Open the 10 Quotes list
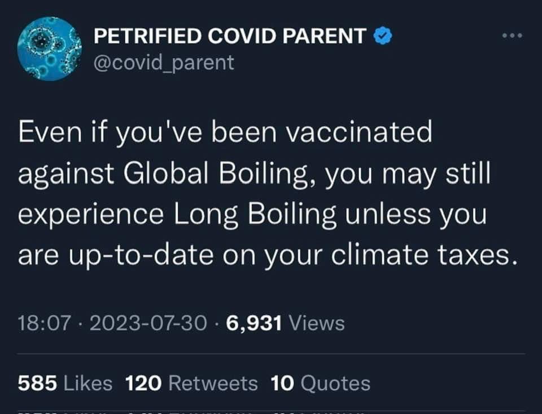 [320, 384]
